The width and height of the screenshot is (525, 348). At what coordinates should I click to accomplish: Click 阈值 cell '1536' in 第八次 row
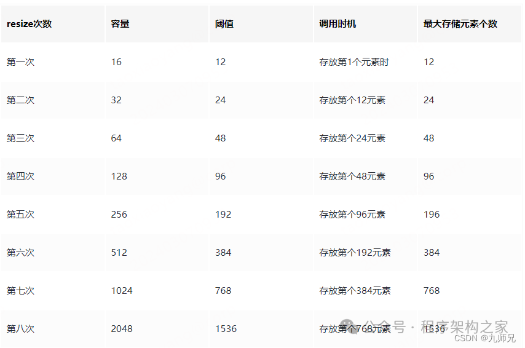tap(226, 329)
